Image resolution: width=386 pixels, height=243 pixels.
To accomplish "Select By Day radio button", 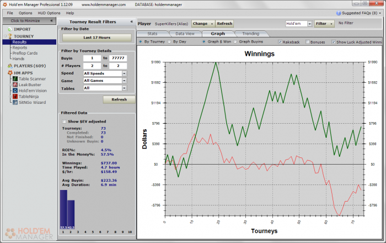I will coord(169,41).
